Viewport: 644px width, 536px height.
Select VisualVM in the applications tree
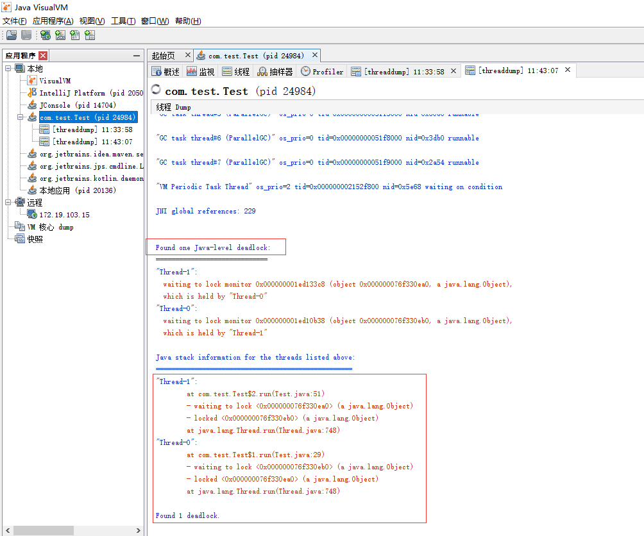pyautogui.click(x=55, y=81)
